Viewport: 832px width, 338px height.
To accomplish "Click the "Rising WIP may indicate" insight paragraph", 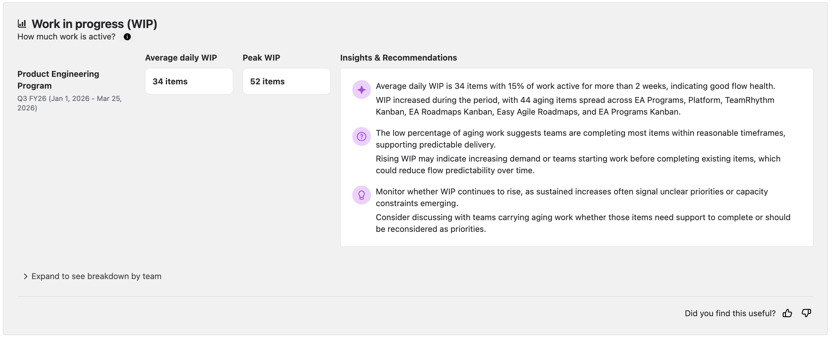I will coord(578,164).
